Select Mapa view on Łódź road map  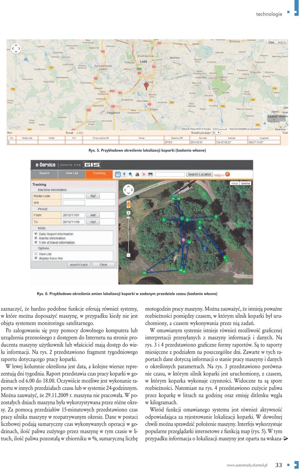point(271,42)
